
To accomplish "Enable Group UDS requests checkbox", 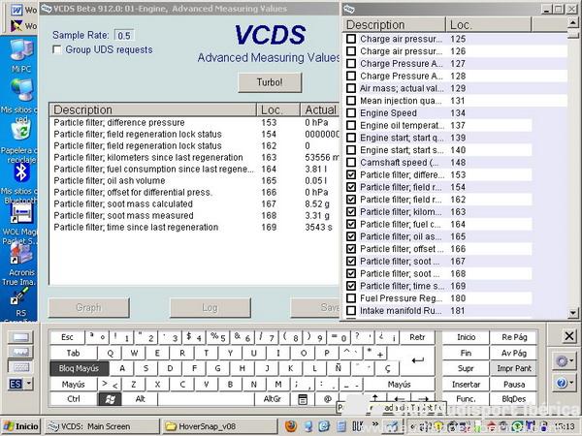I will click(x=57, y=49).
